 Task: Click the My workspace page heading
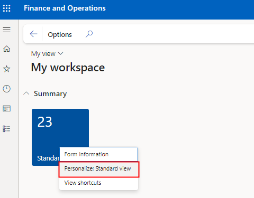point(68,68)
